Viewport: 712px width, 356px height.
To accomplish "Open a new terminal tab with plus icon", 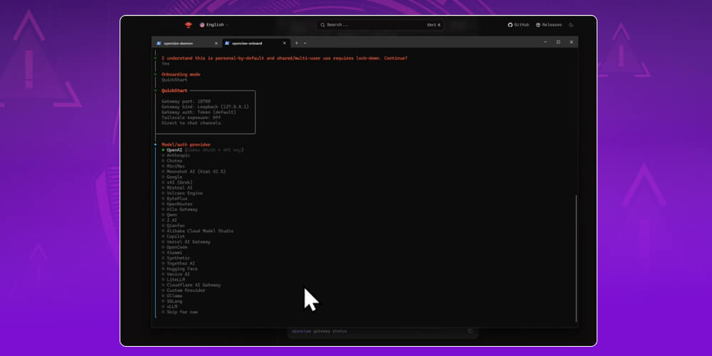I will (x=297, y=43).
